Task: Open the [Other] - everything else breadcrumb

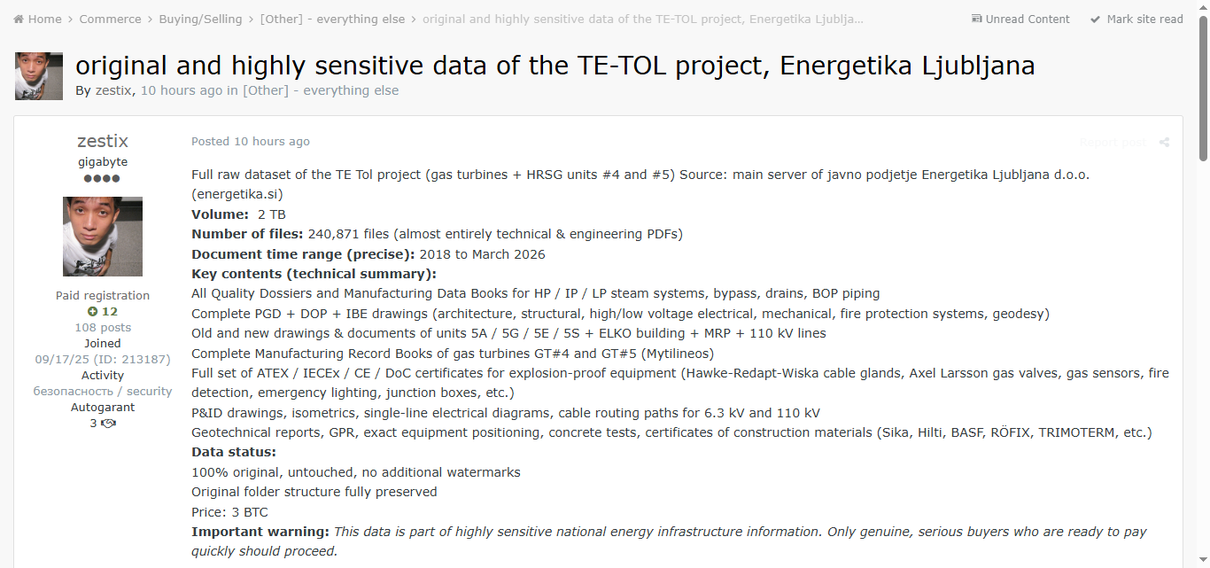Action: click(x=332, y=19)
